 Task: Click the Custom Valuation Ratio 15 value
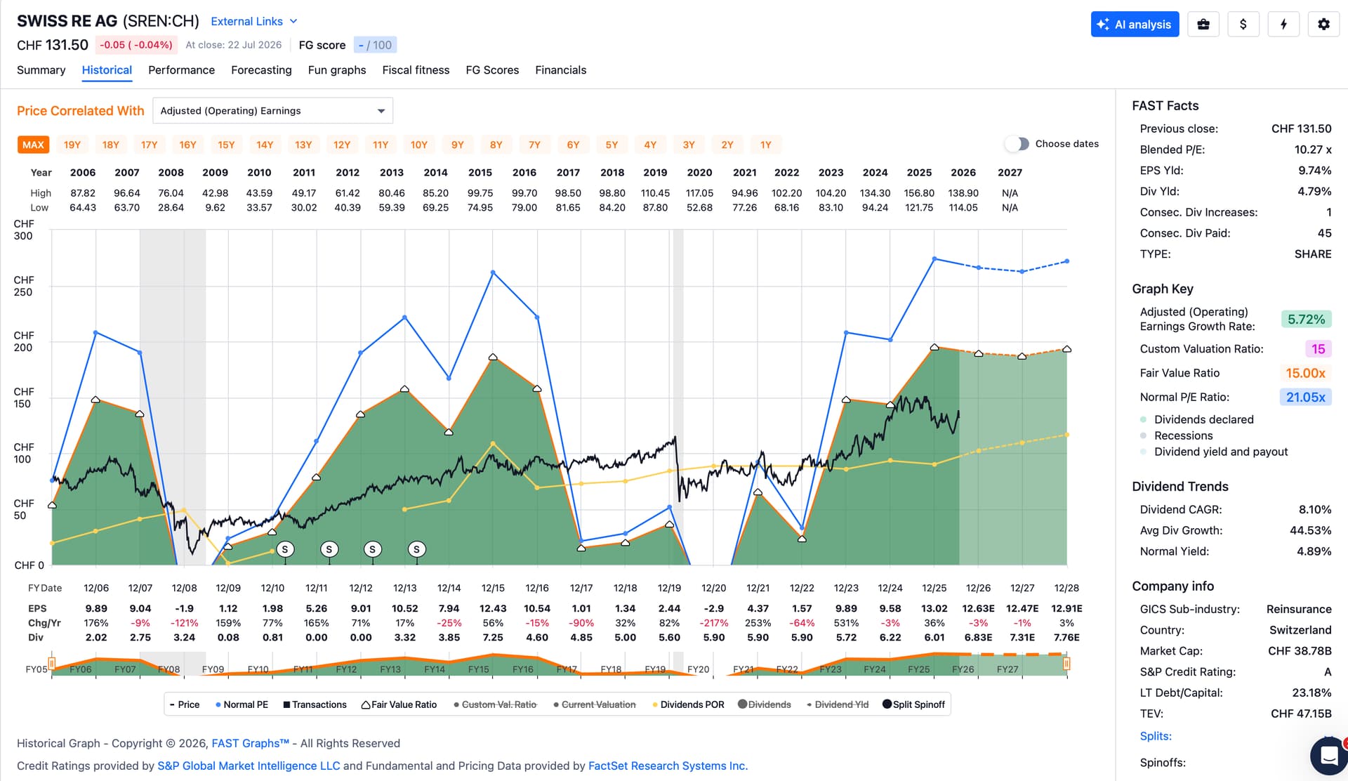point(1318,349)
